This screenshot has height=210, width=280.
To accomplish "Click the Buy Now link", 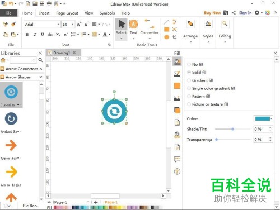I will click(212, 13).
